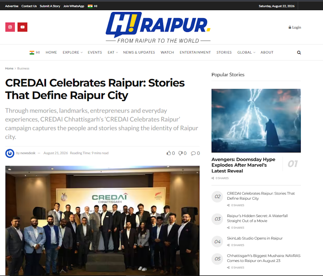Click the 02 rank badge
This screenshot has width=323, height=276.
[217, 197]
